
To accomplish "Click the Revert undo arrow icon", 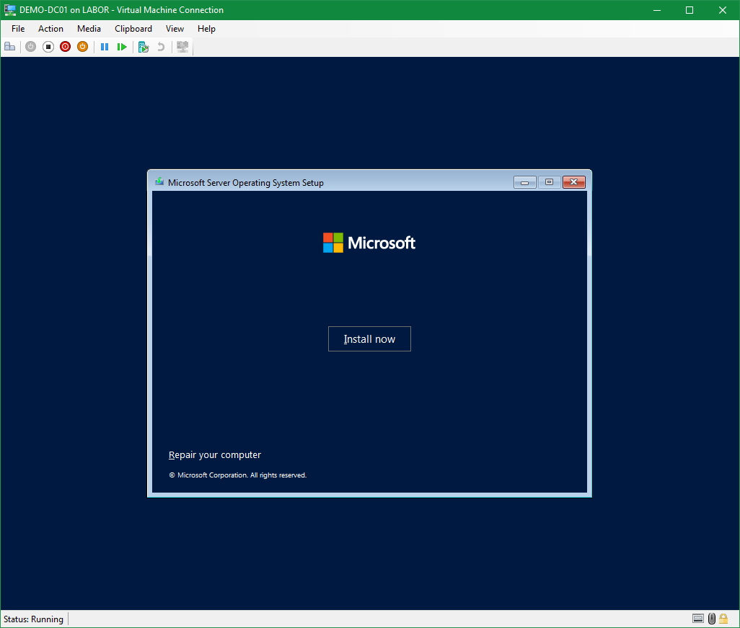I will tap(161, 47).
